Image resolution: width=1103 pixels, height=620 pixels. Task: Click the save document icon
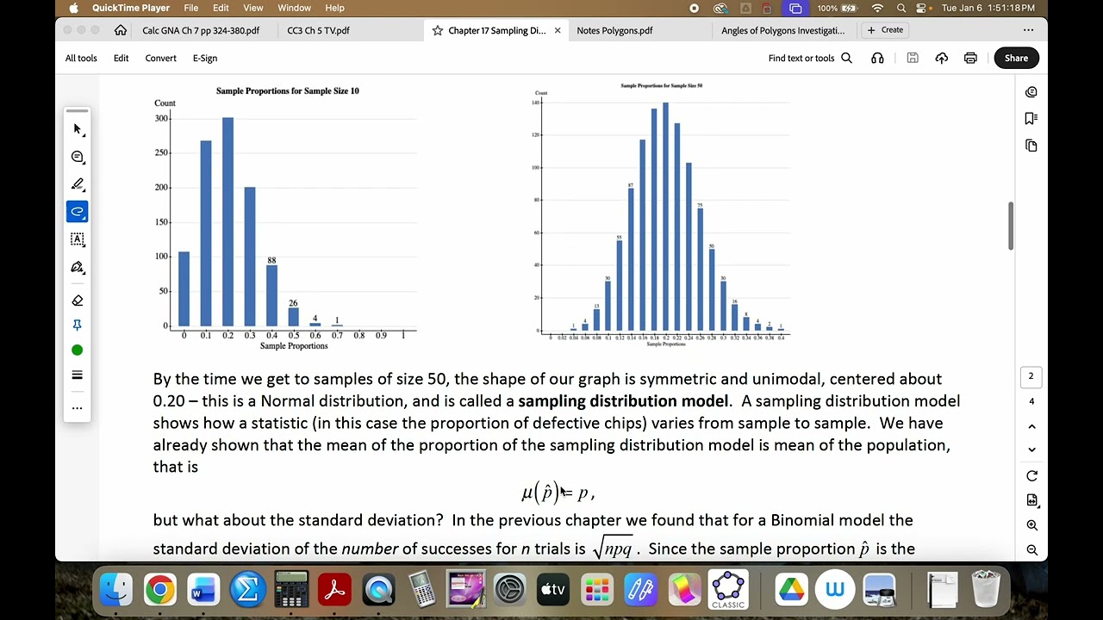[913, 58]
